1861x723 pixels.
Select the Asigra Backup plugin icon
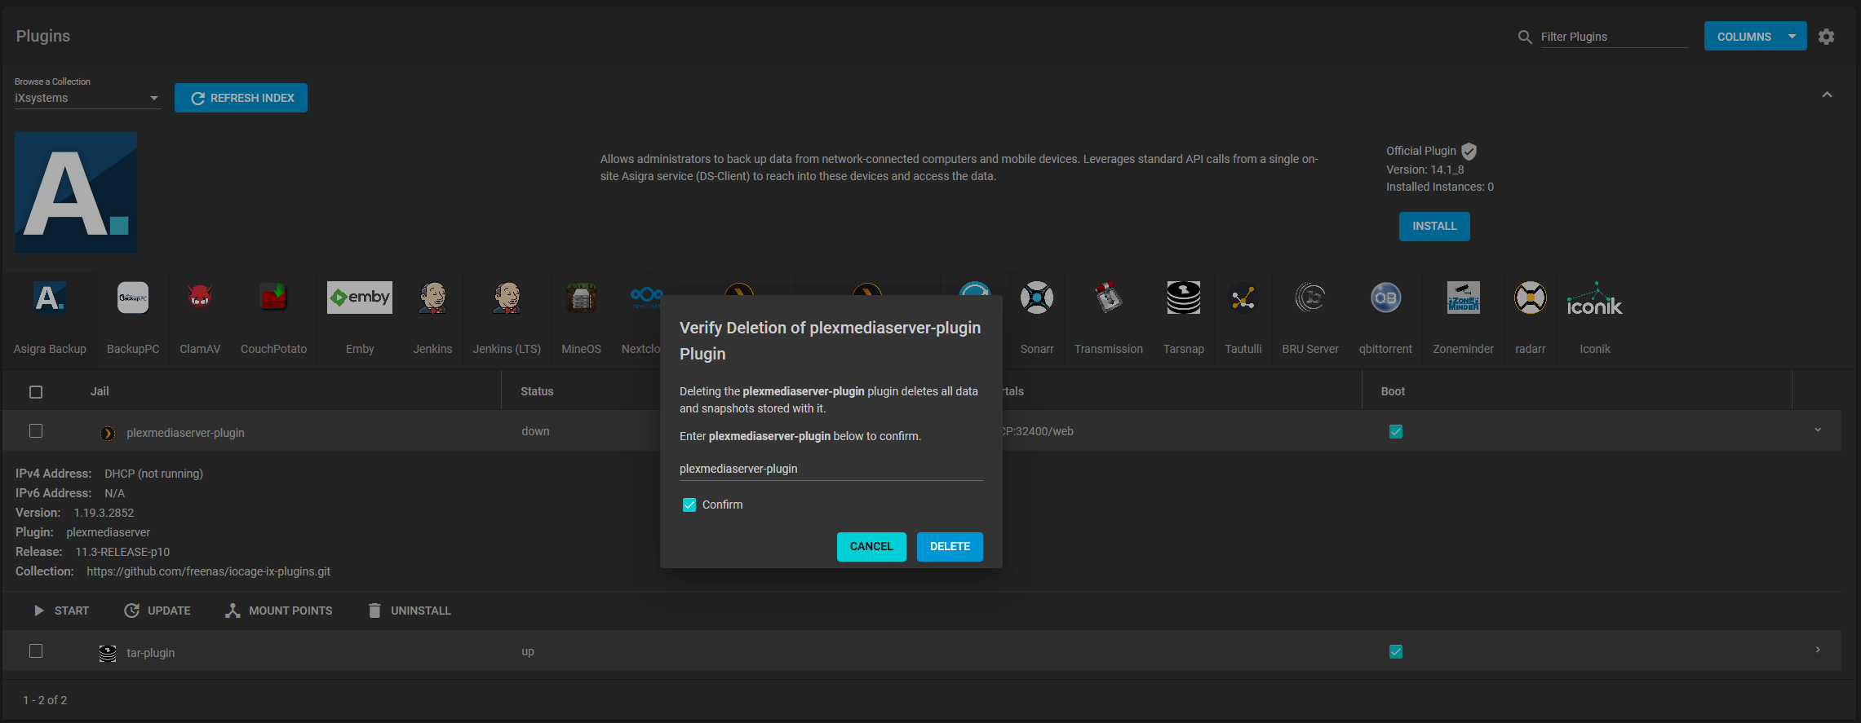[x=50, y=298]
